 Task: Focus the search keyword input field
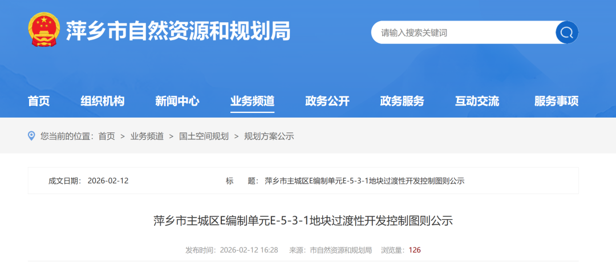click(464, 32)
